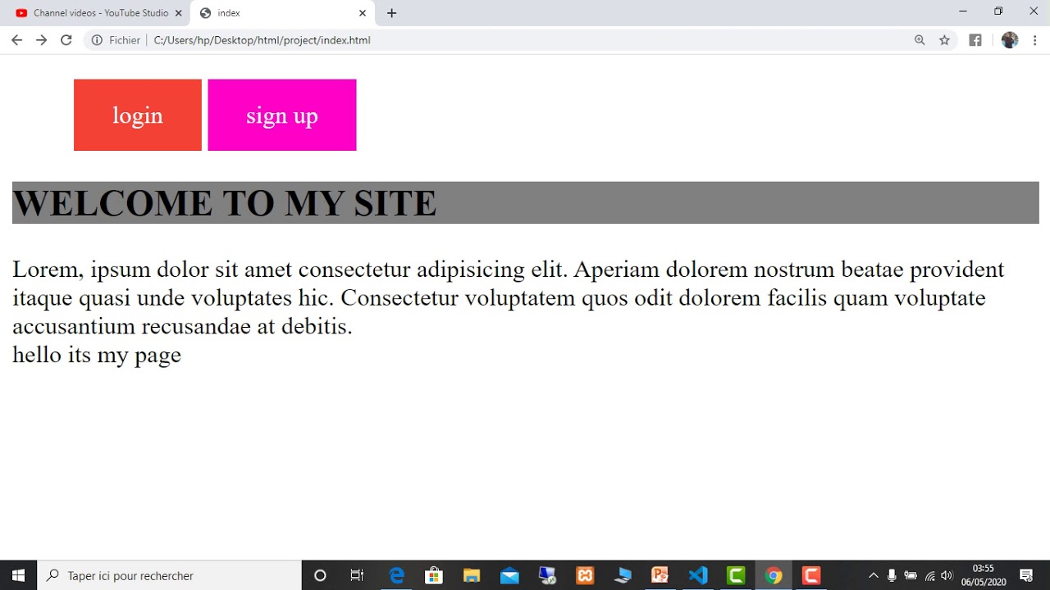The height and width of the screenshot is (590, 1050).
Task: Open green Camtasia icon on taskbar
Action: point(736,575)
